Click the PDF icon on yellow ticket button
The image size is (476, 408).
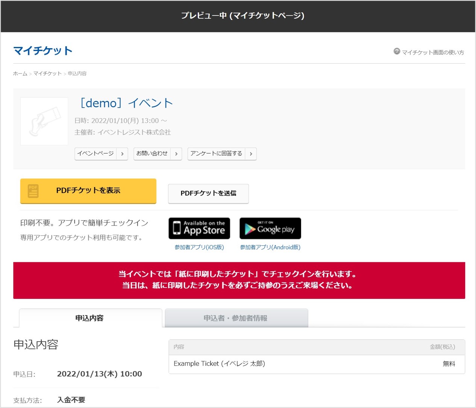coord(32,190)
